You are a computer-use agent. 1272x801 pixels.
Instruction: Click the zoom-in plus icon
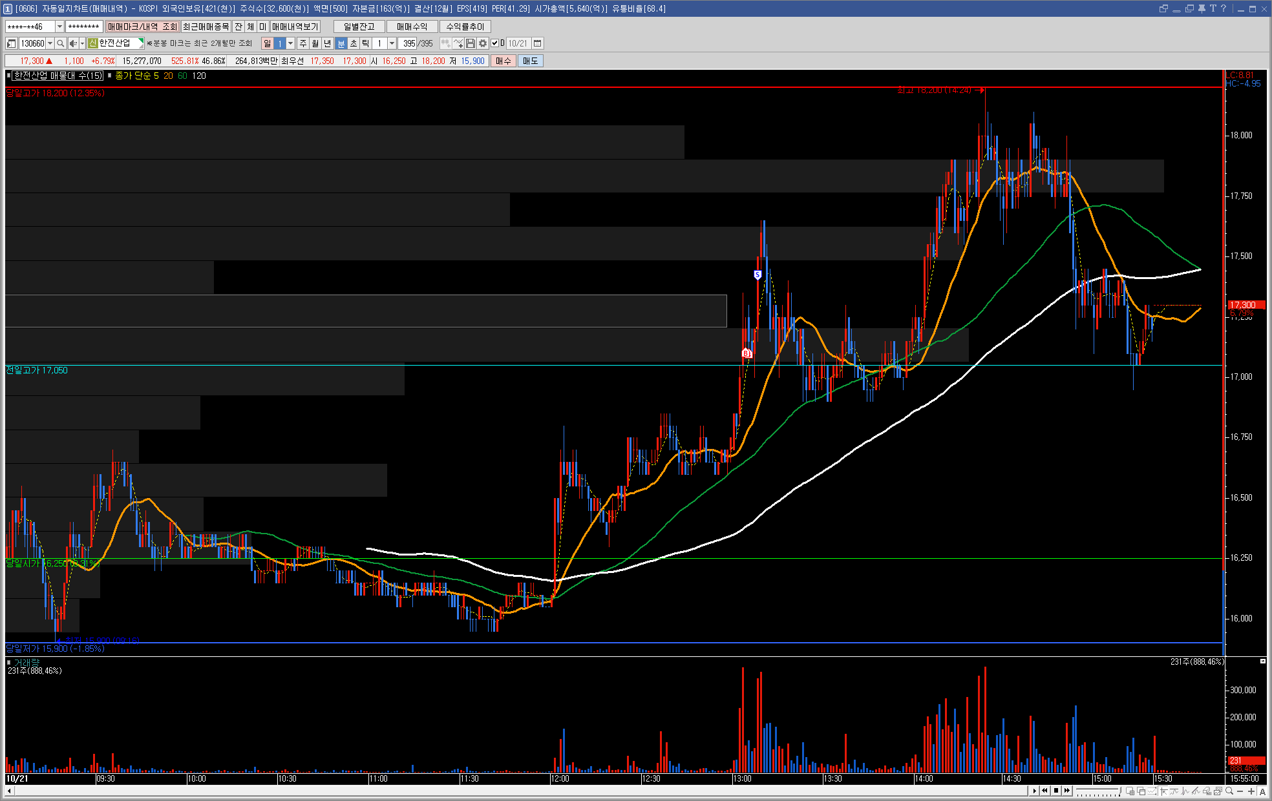(1251, 791)
